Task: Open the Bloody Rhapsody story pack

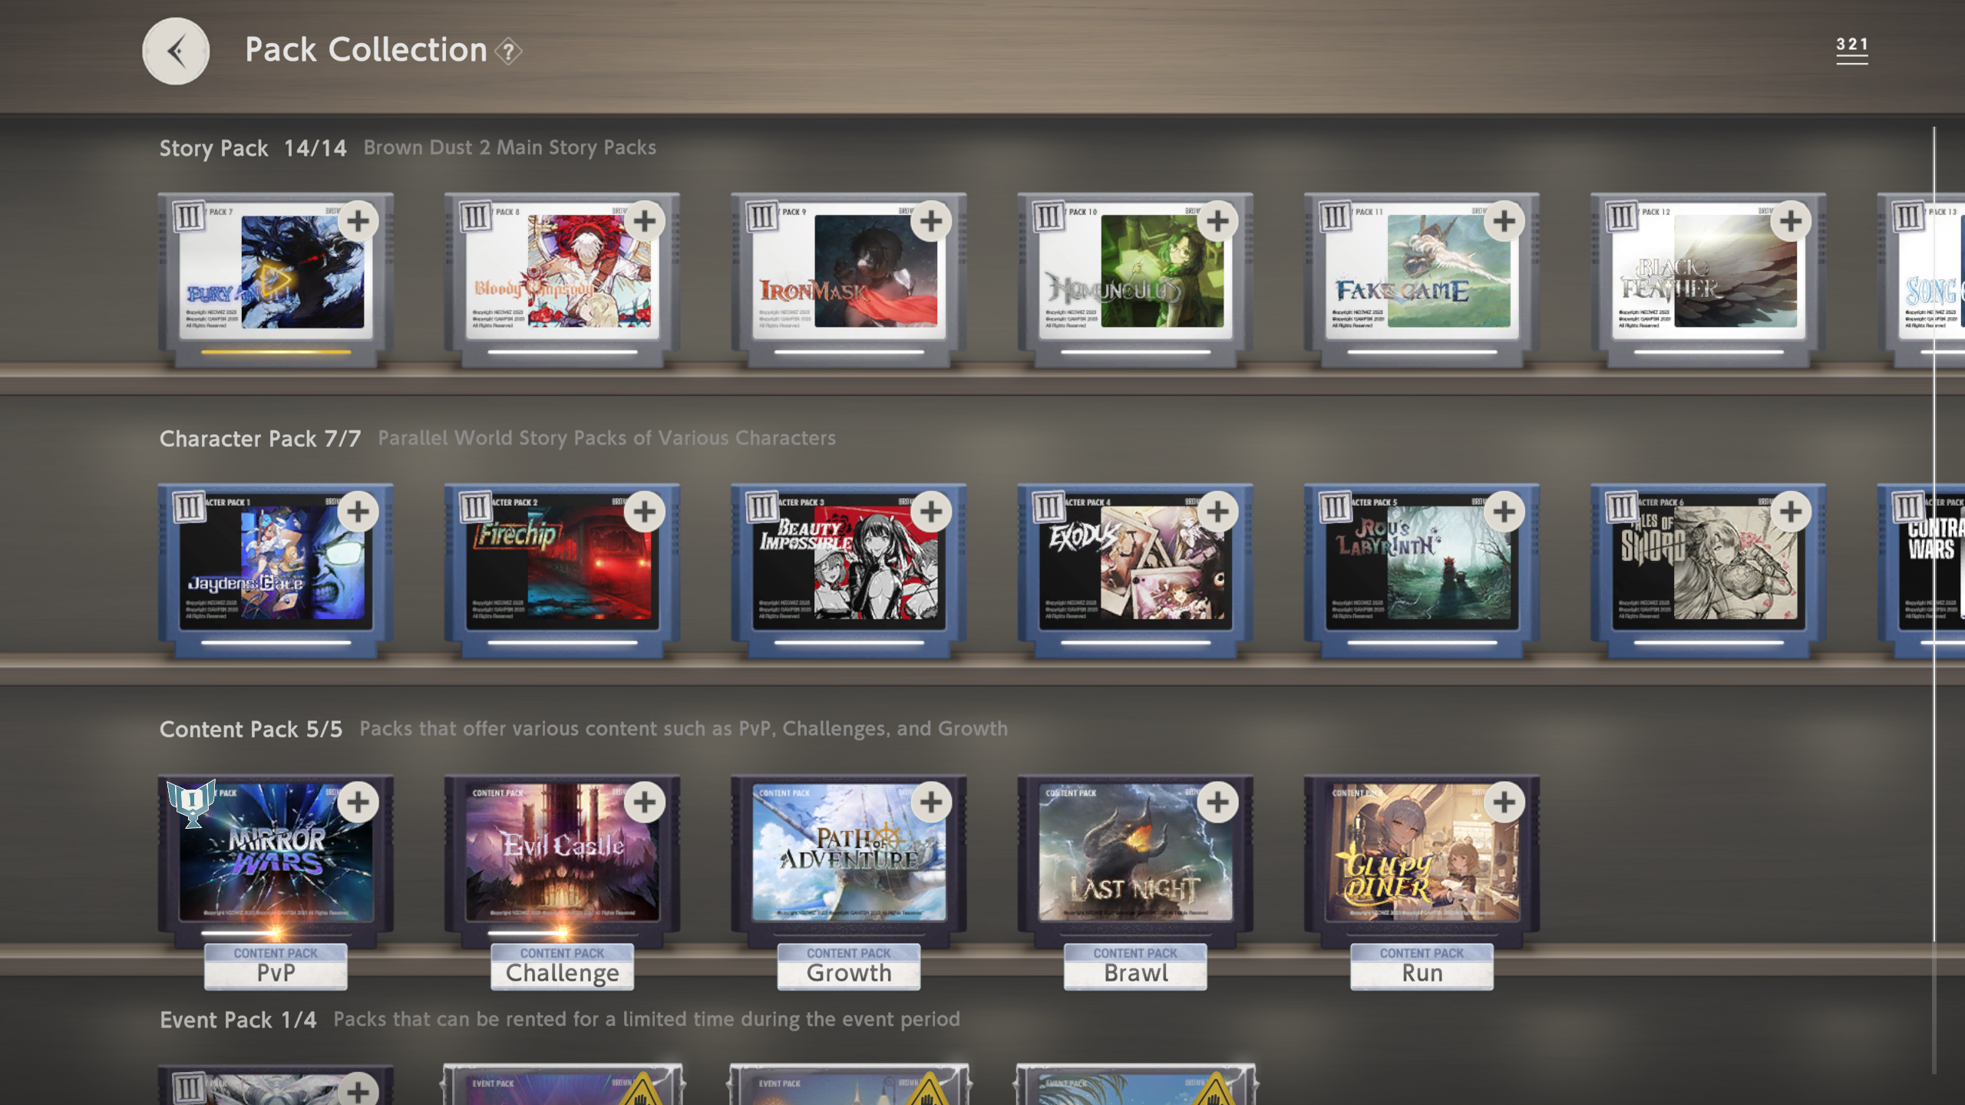Action: pos(562,279)
